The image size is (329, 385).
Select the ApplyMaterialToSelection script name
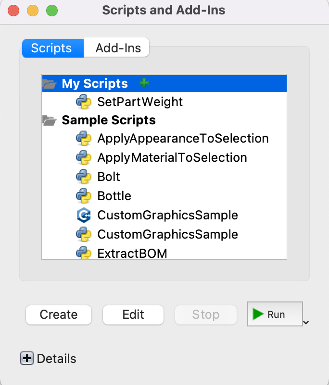tap(172, 157)
